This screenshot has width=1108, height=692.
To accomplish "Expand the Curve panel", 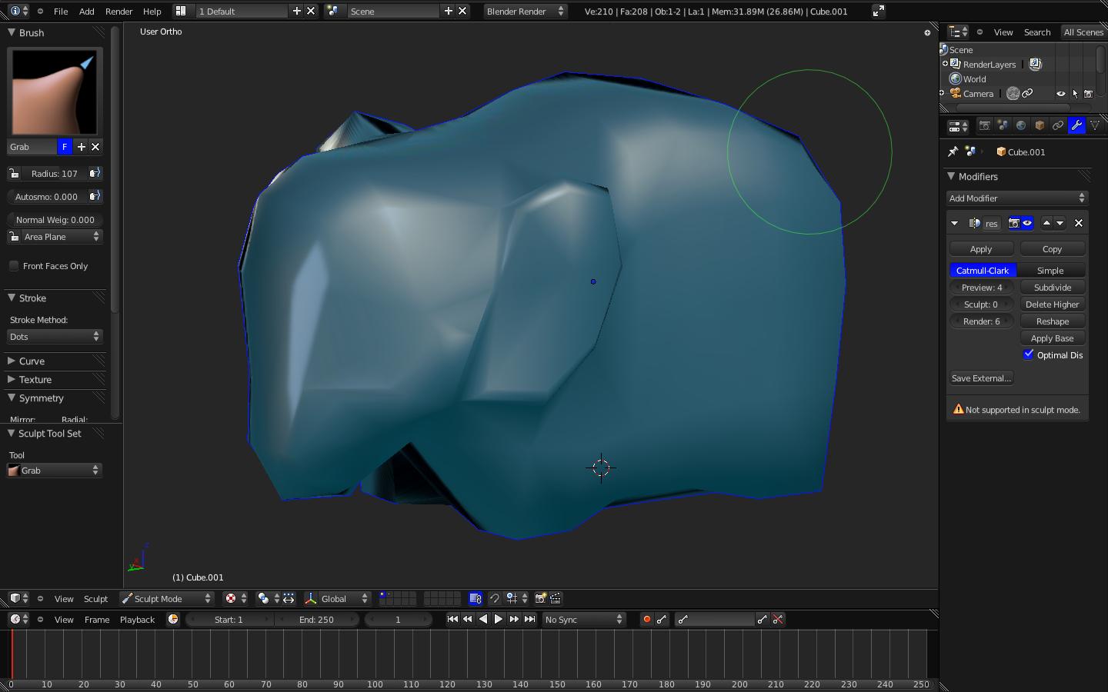I will [32, 361].
